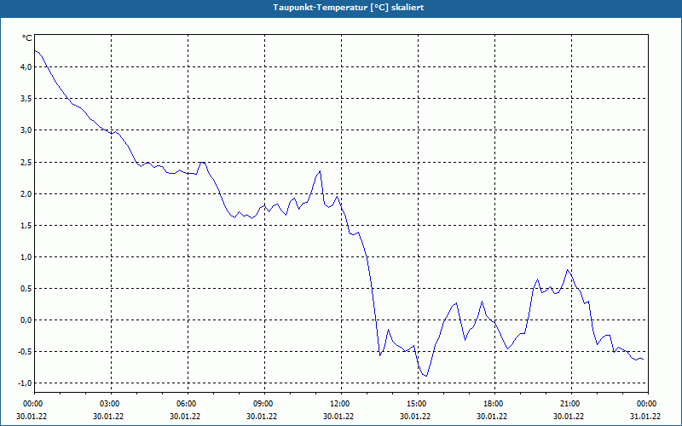The image size is (682, 426).
Task: Select the 4,0 y-axis tick label
Action: click(x=26, y=67)
